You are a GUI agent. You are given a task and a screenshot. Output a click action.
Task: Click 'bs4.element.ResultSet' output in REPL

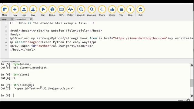point(30,68)
